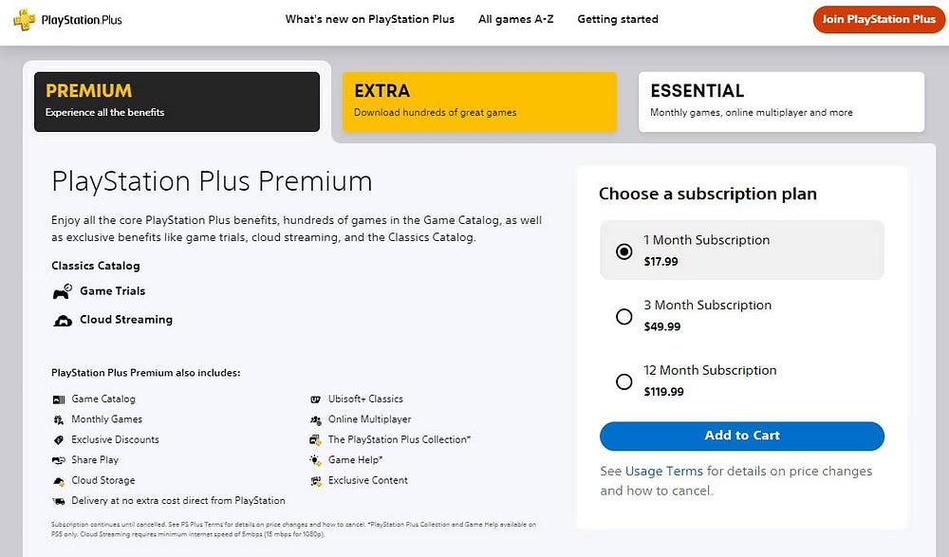Switch to the EXTRA plan tab
Image resolution: width=949 pixels, height=557 pixels.
click(479, 100)
